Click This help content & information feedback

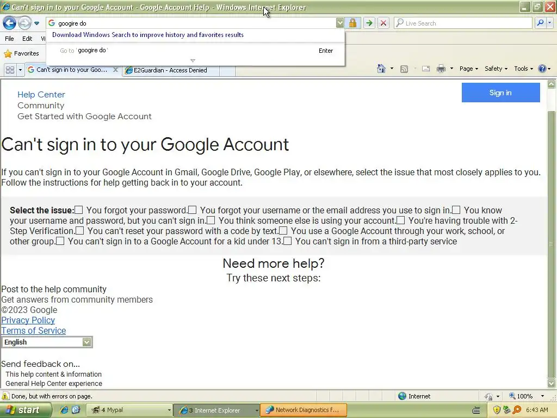54,374
